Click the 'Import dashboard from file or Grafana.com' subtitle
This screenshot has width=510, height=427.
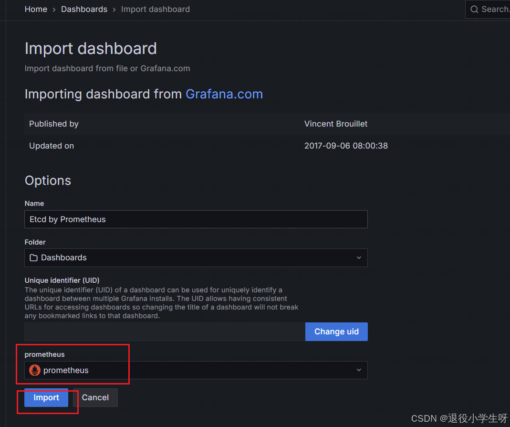[x=107, y=68]
